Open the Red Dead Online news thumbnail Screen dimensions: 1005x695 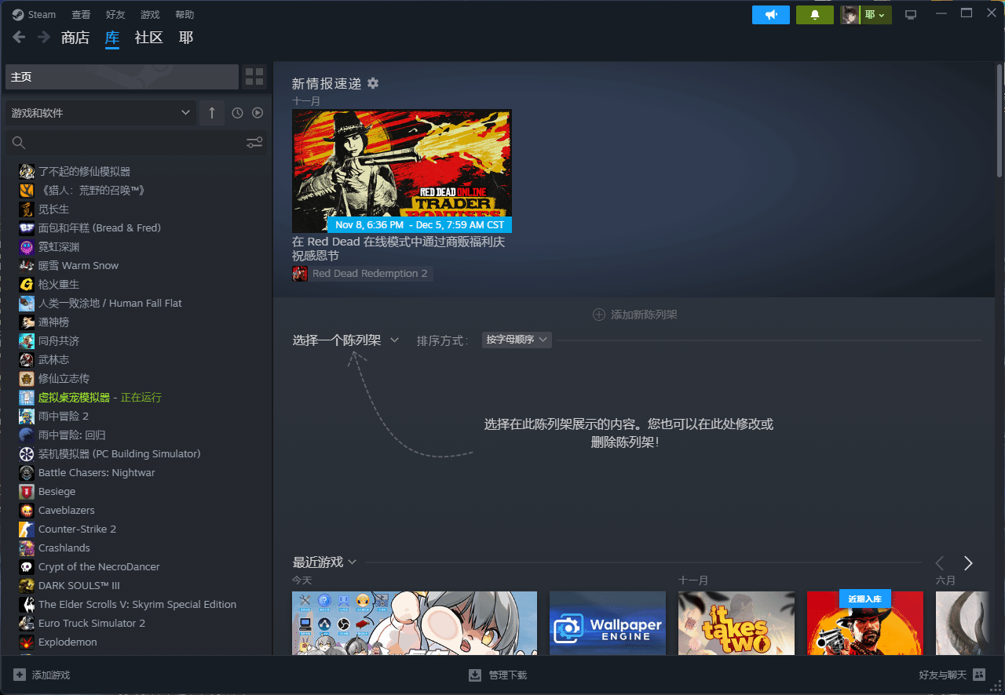(402, 171)
